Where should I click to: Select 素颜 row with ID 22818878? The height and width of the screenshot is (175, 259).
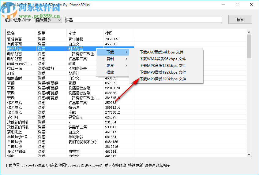(x=70, y=88)
